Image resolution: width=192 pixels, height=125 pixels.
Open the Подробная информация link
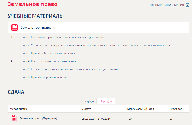click(166, 5)
